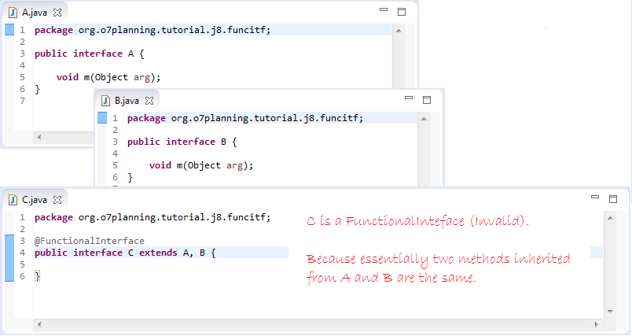
Task: Click 'void m(Object arg);' in B.java
Action: (x=201, y=165)
